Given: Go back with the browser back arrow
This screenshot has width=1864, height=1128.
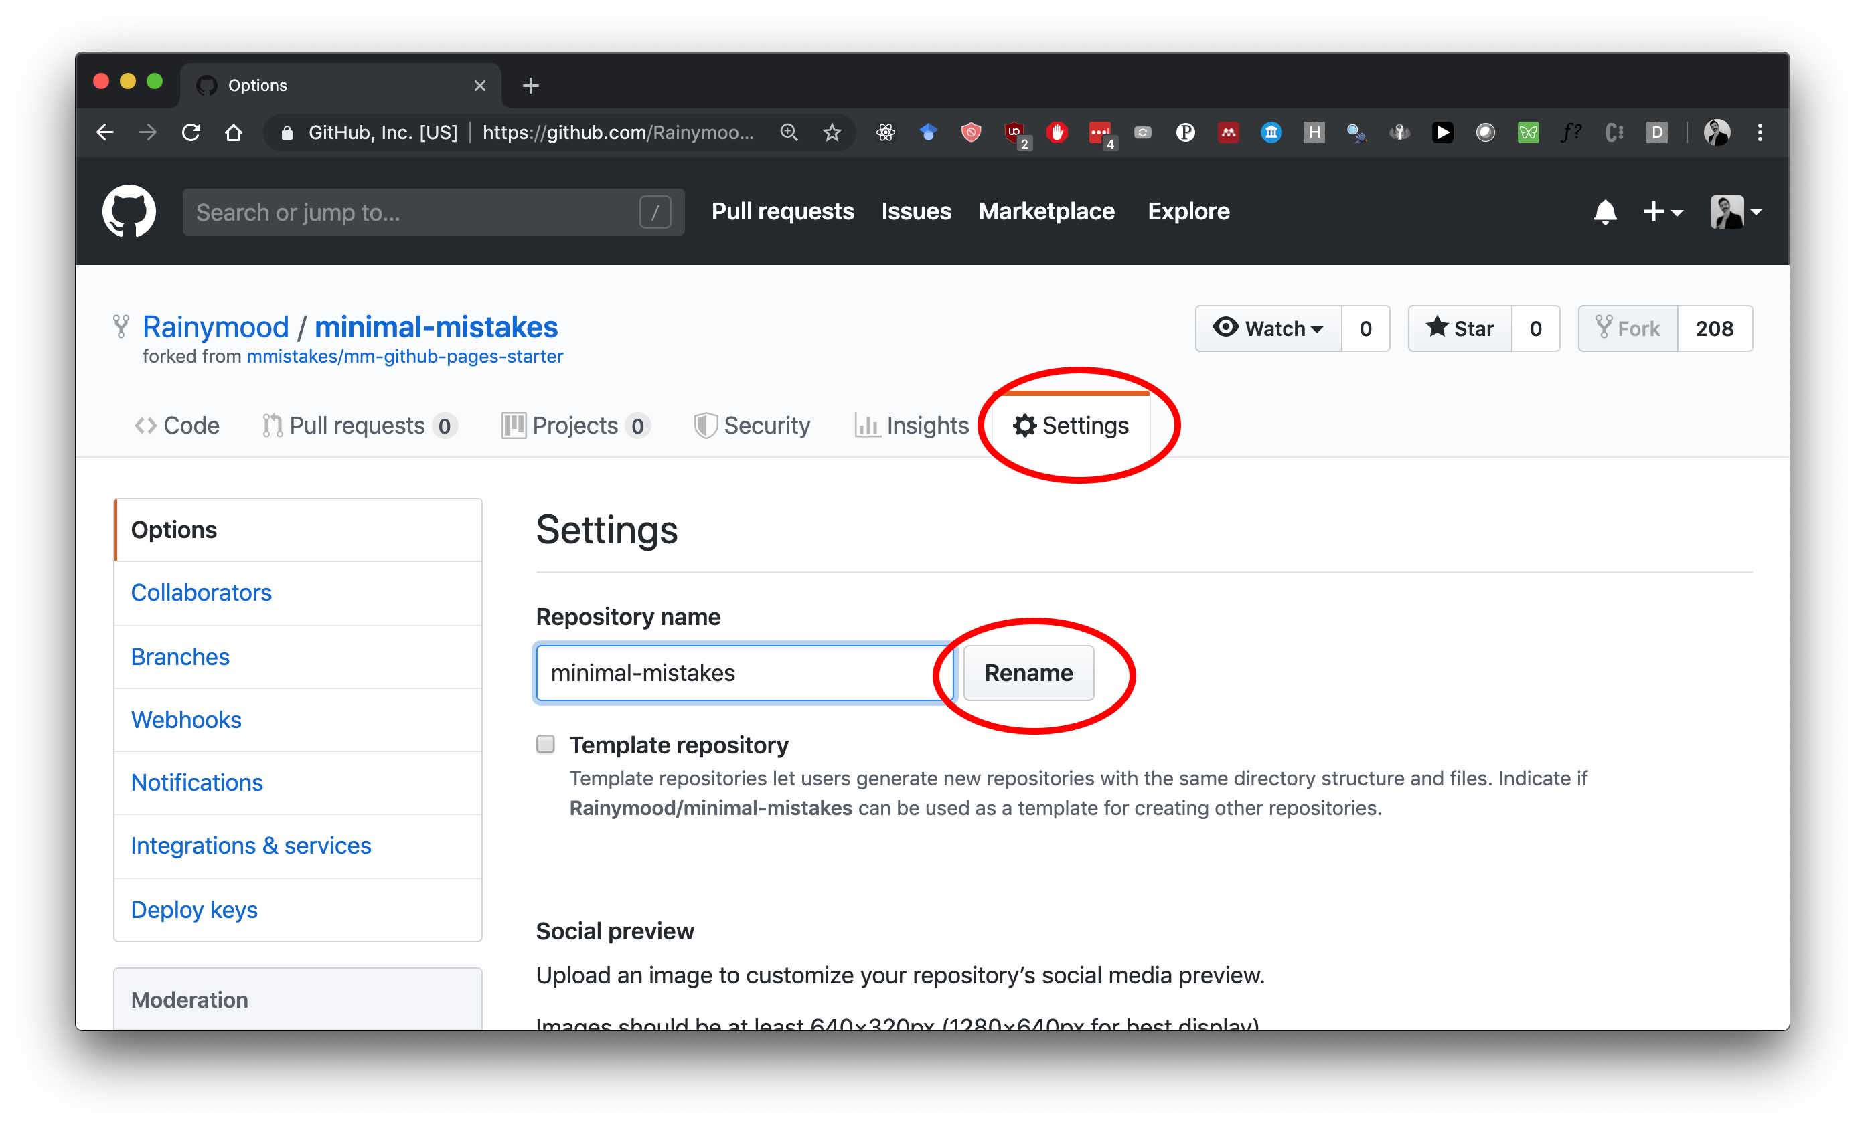Looking at the screenshot, I should [105, 133].
